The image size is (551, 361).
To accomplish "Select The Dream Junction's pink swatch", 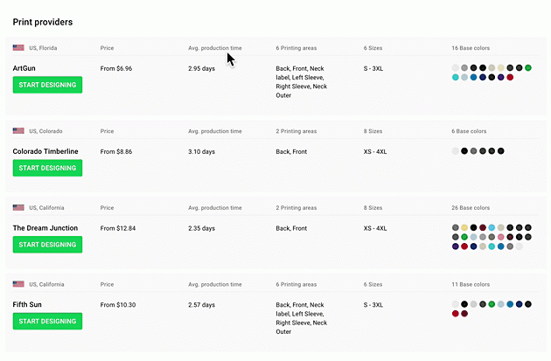I will [501, 237].
